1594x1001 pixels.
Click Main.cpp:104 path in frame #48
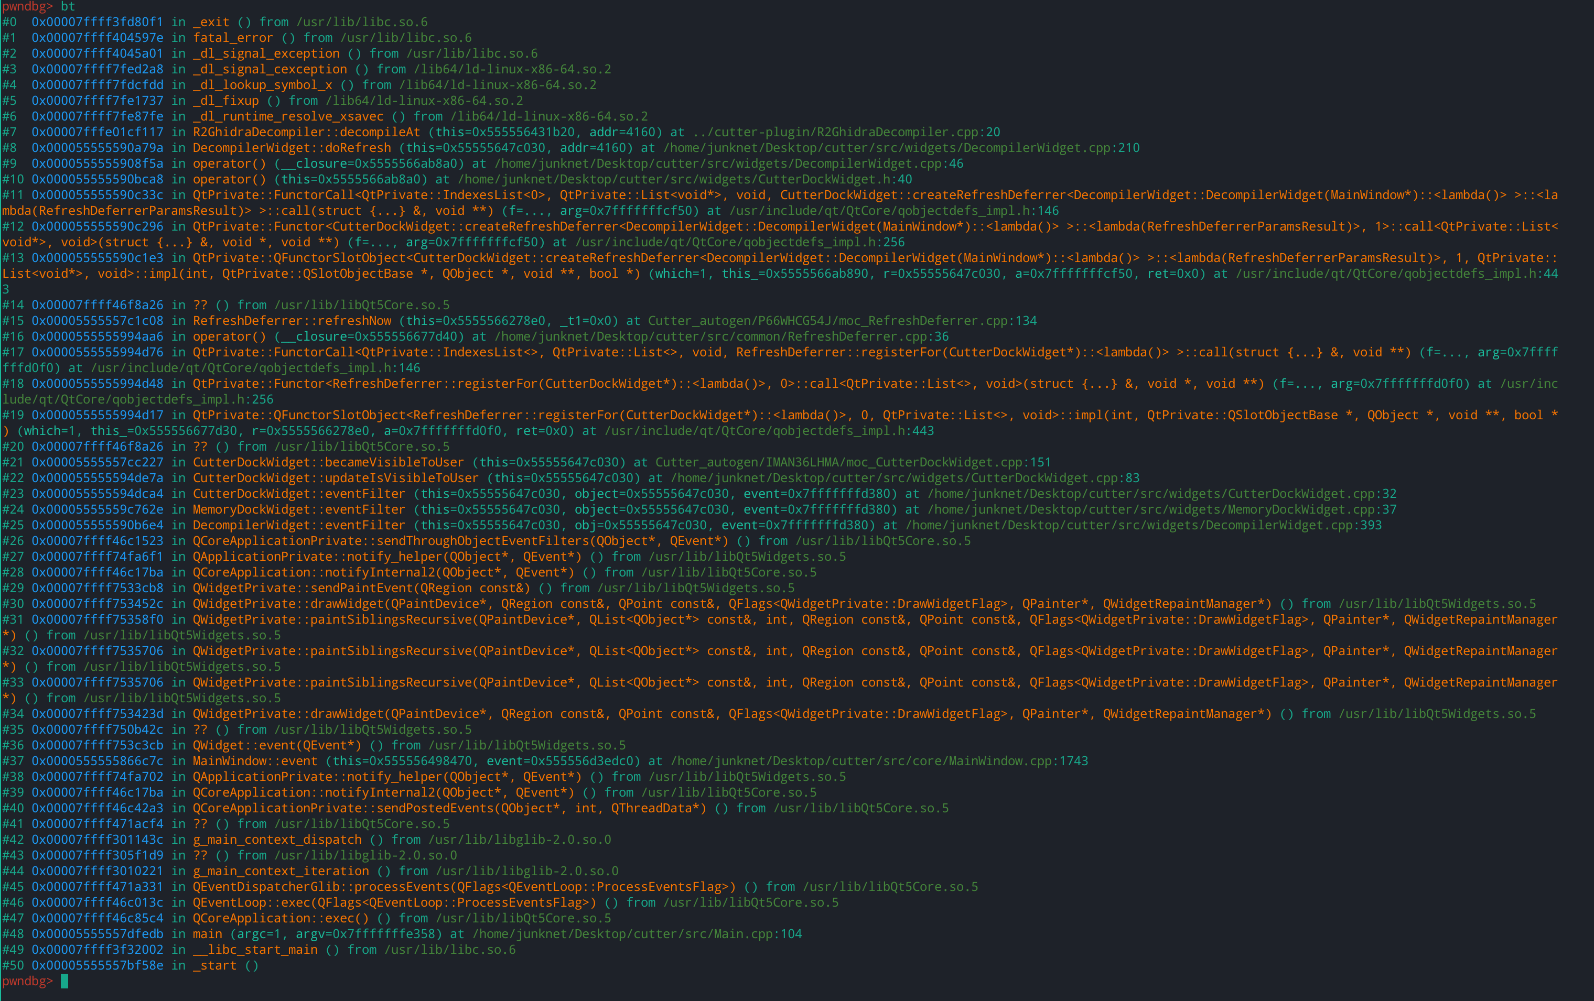tap(638, 934)
